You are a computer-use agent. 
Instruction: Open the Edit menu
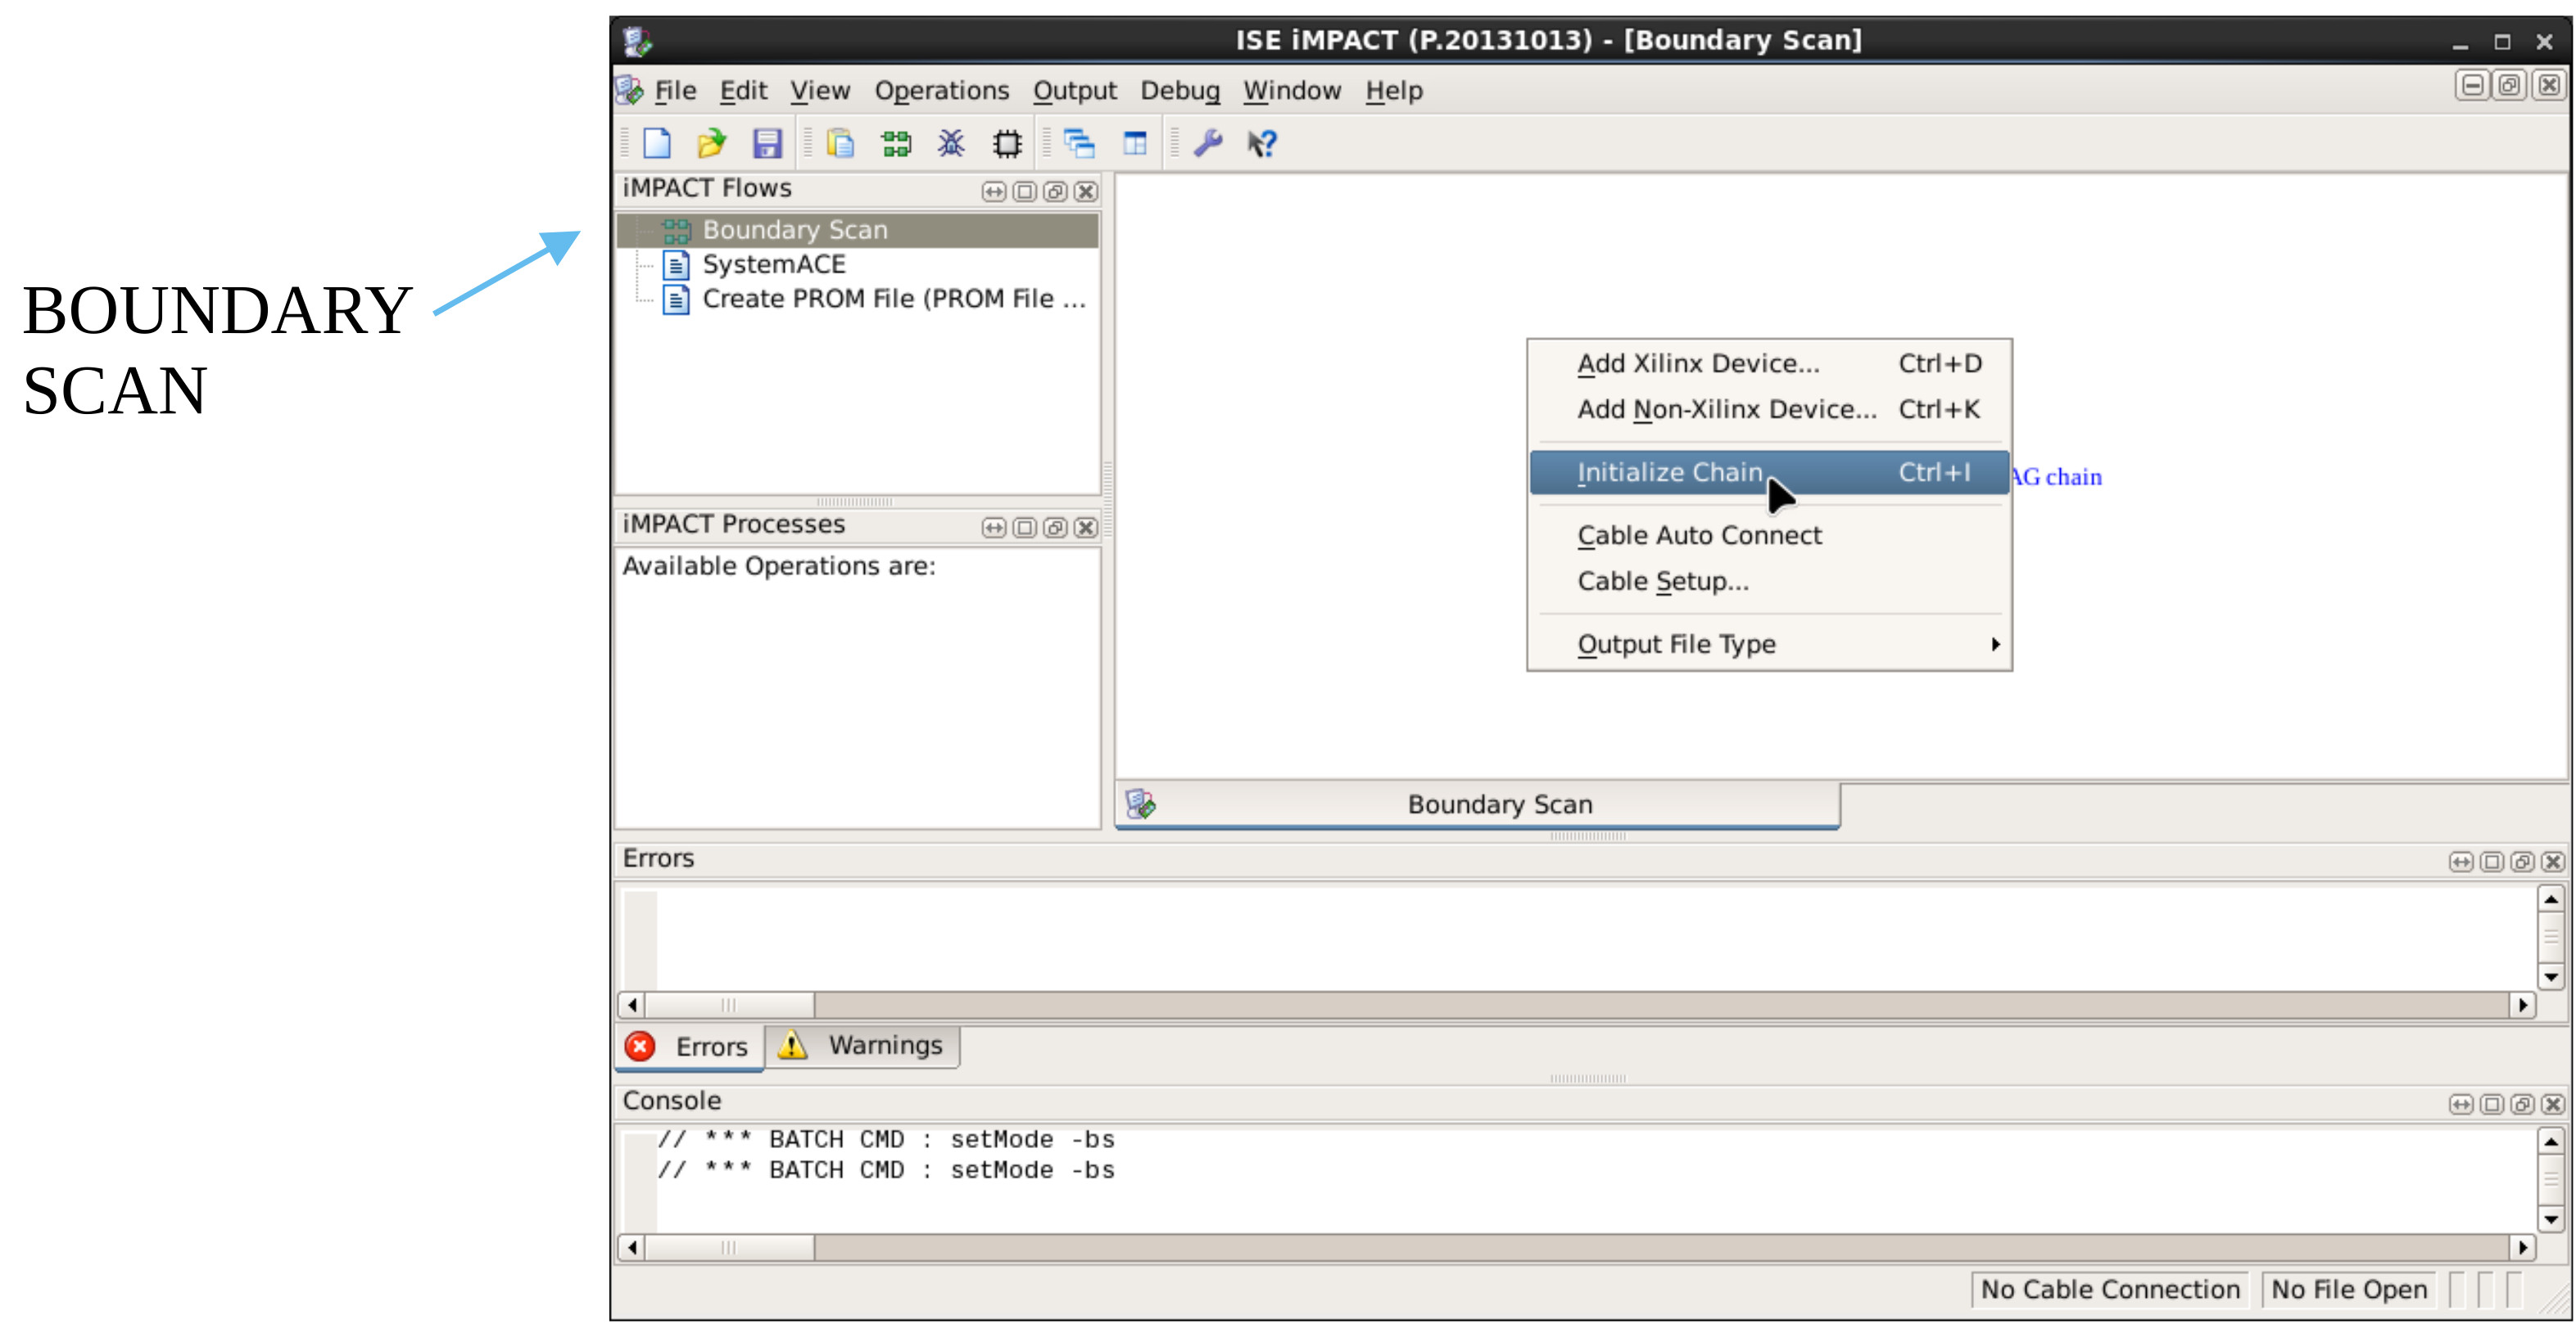[743, 91]
